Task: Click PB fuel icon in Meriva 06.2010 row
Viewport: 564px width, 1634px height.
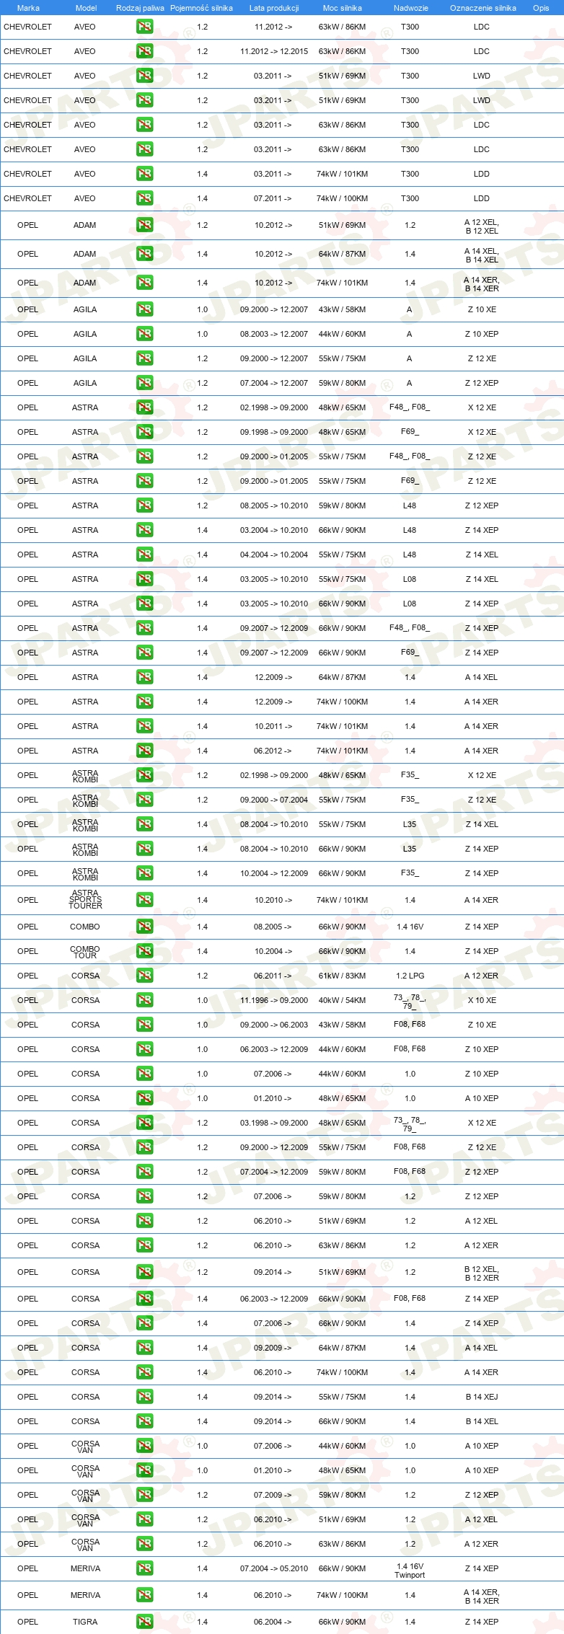Action: pyautogui.click(x=144, y=1595)
